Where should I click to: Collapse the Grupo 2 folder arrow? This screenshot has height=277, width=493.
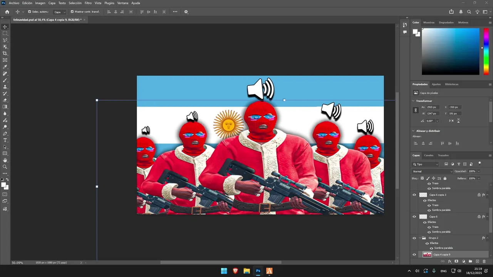coord(420,238)
